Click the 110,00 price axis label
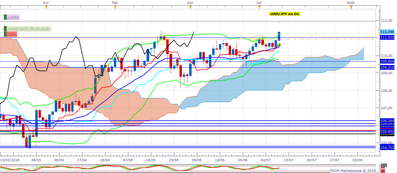The width and height of the screenshot is (397, 173). pyautogui.click(x=386, y=56)
